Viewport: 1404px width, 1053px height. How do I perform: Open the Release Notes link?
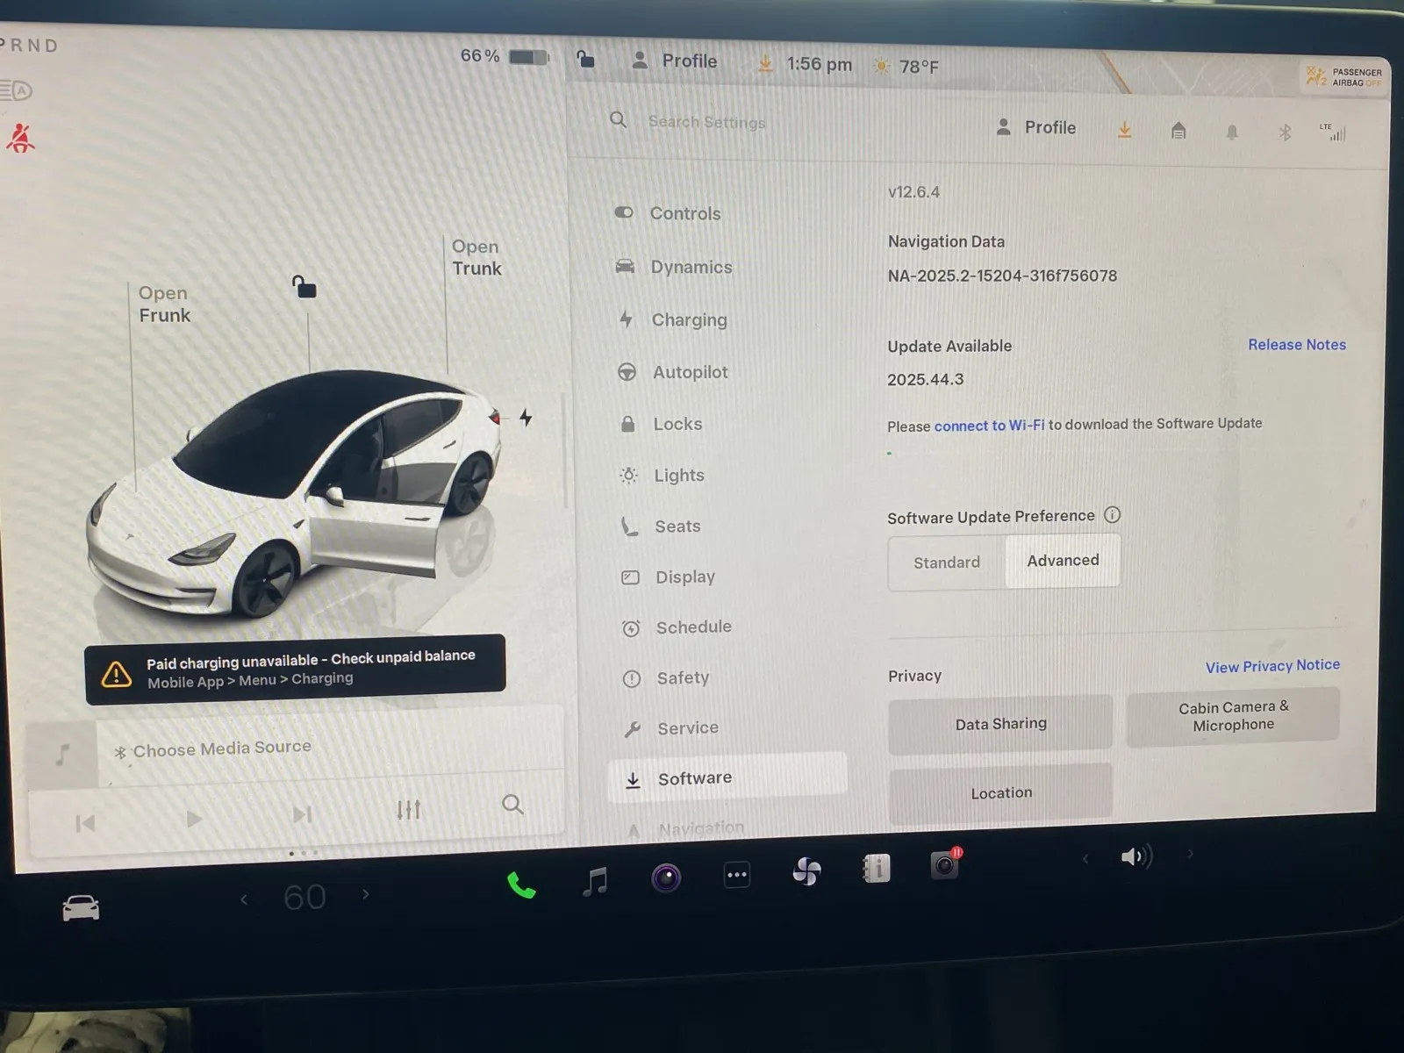point(1296,345)
